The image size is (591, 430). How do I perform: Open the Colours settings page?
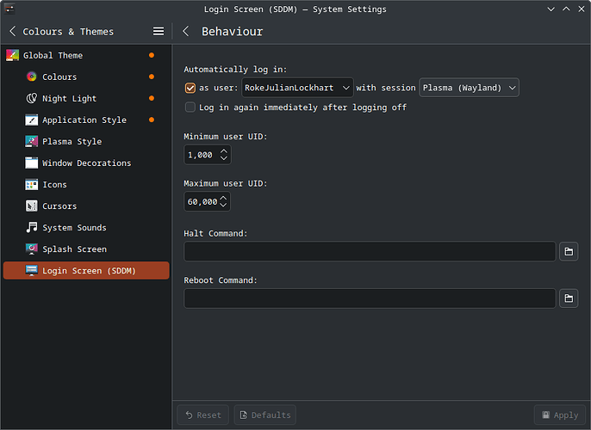click(x=86, y=77)
